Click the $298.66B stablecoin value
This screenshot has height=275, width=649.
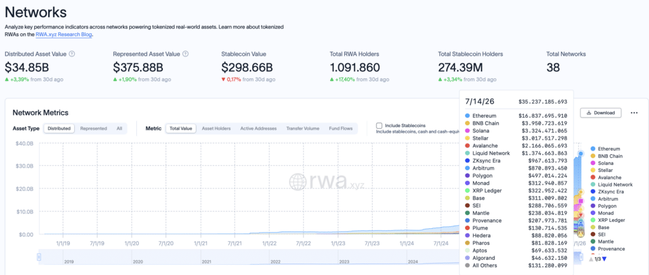click(247, 67)
